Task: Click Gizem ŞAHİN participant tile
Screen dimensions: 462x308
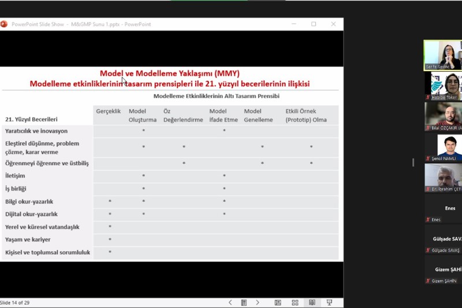Action: point(443,270)
